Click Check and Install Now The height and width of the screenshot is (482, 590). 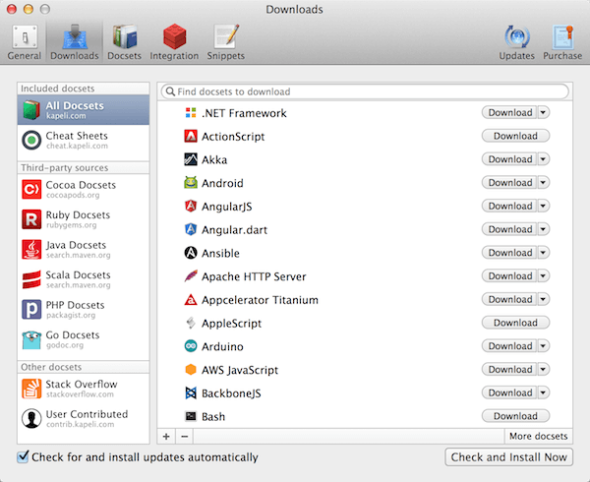click(x=508, y=457)
